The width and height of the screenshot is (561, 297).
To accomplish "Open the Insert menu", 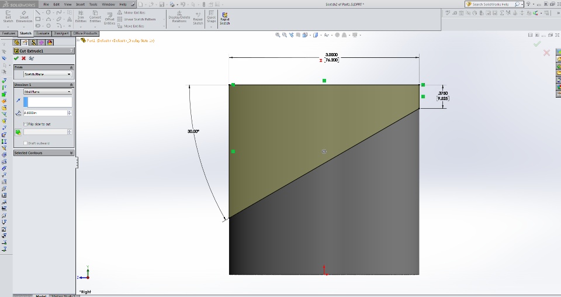I will [x=81, y=4].
